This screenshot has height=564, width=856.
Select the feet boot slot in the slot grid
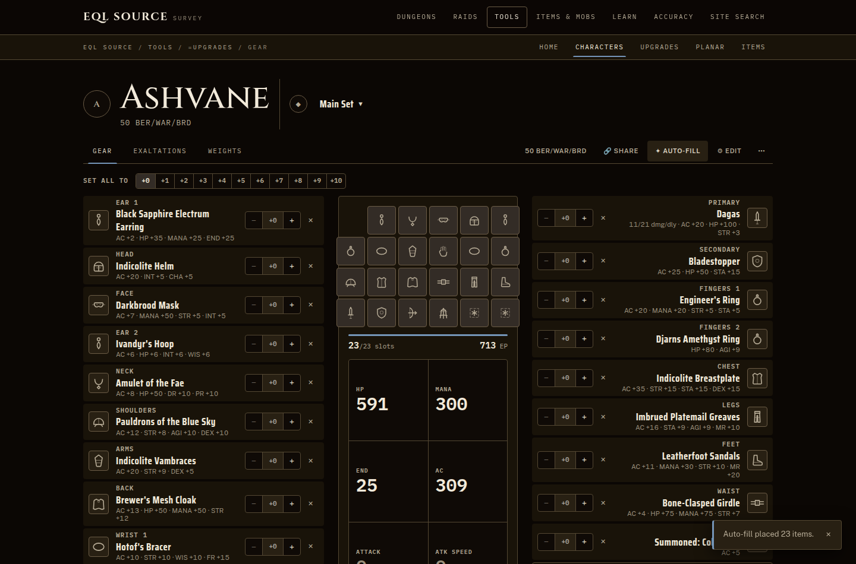pyautogui.click(x=505, y=283)
